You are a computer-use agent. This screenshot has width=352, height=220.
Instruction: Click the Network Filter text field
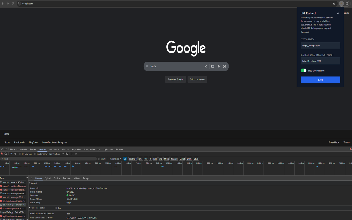tap(49, 159)
